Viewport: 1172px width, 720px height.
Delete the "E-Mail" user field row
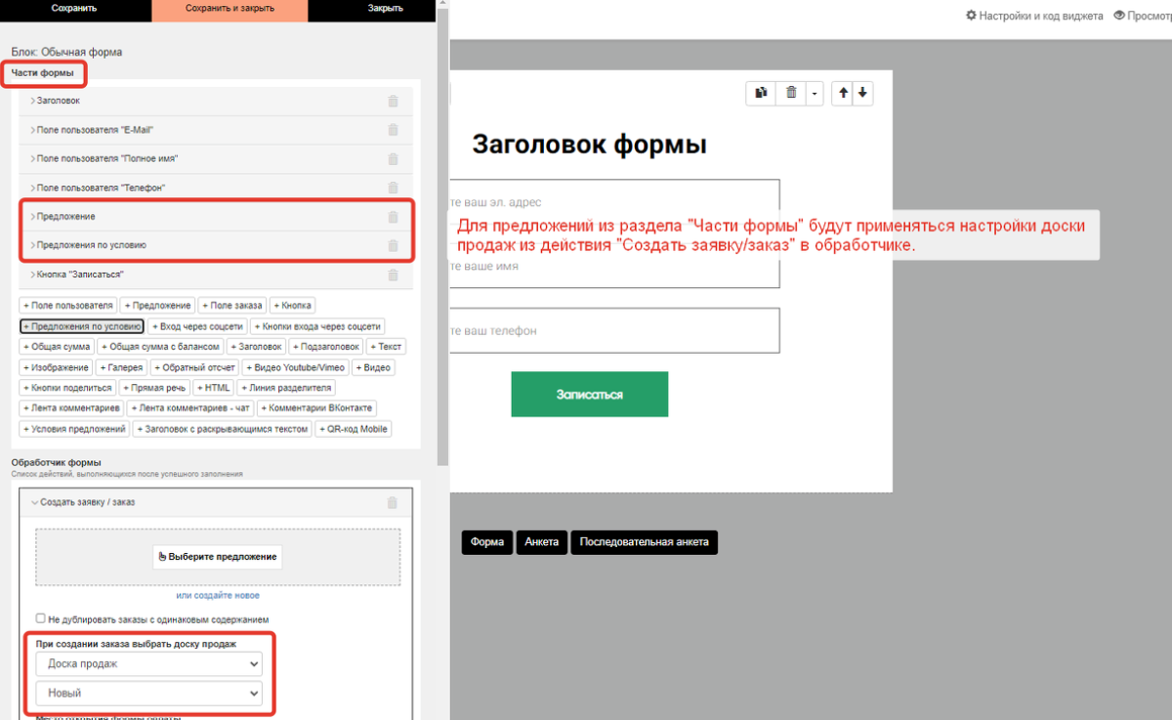393,130
